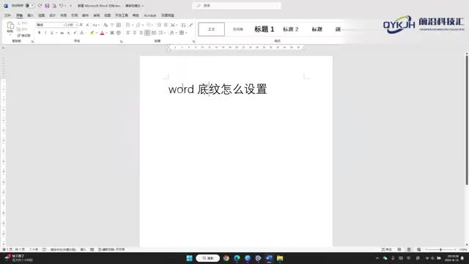This screenshot has height=264, width=469.
Task: Open Font settings dialog launcher
Action: pyautogui.click(x=121, y=42)
